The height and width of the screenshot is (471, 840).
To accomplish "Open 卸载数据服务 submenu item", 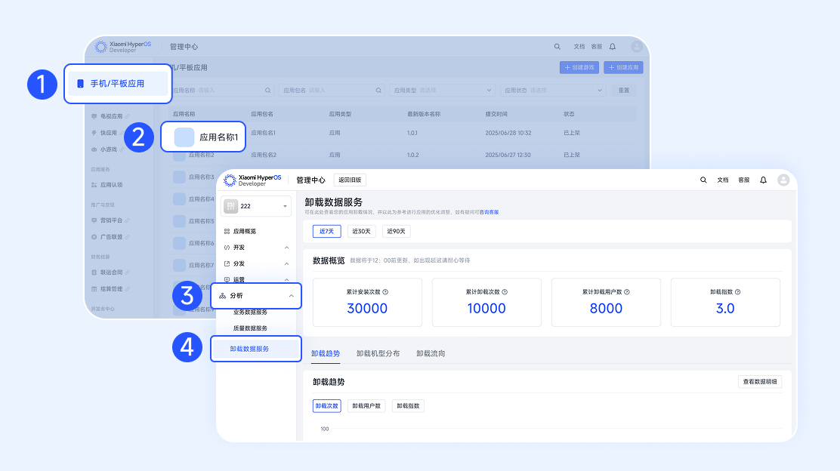I will click(x=256, y=349).
